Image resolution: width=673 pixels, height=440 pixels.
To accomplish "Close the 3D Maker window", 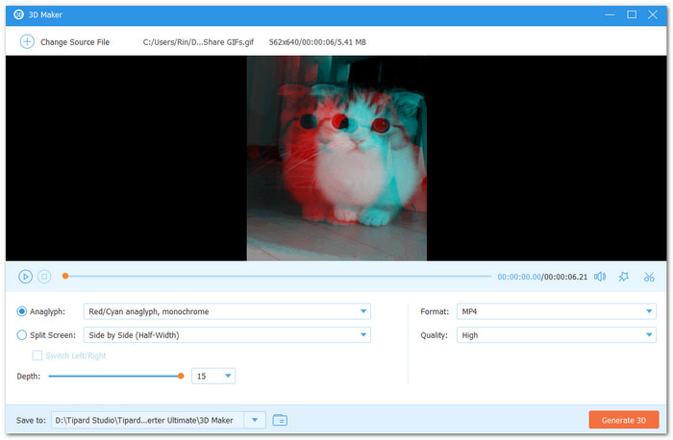I will pyautogui.click(x=653, y=14).
